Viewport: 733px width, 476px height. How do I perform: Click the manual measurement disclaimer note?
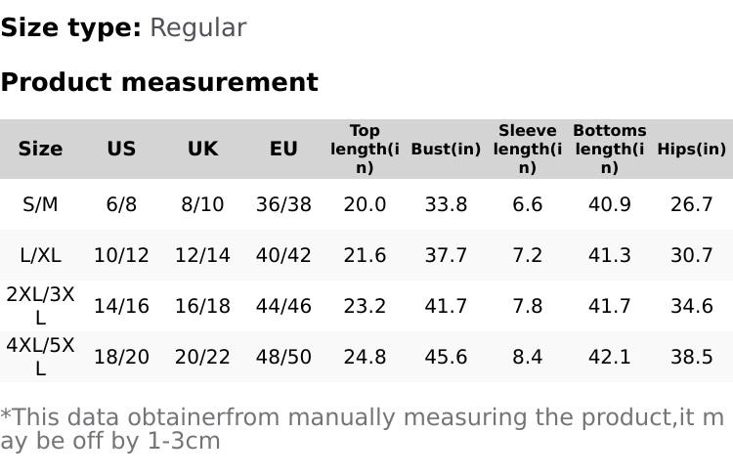coord(362,429)
